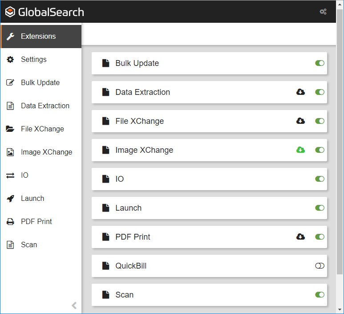This screenshot has width=344, height=314.
Task: Click the Launch extension row label
Action: coord(128,208)
